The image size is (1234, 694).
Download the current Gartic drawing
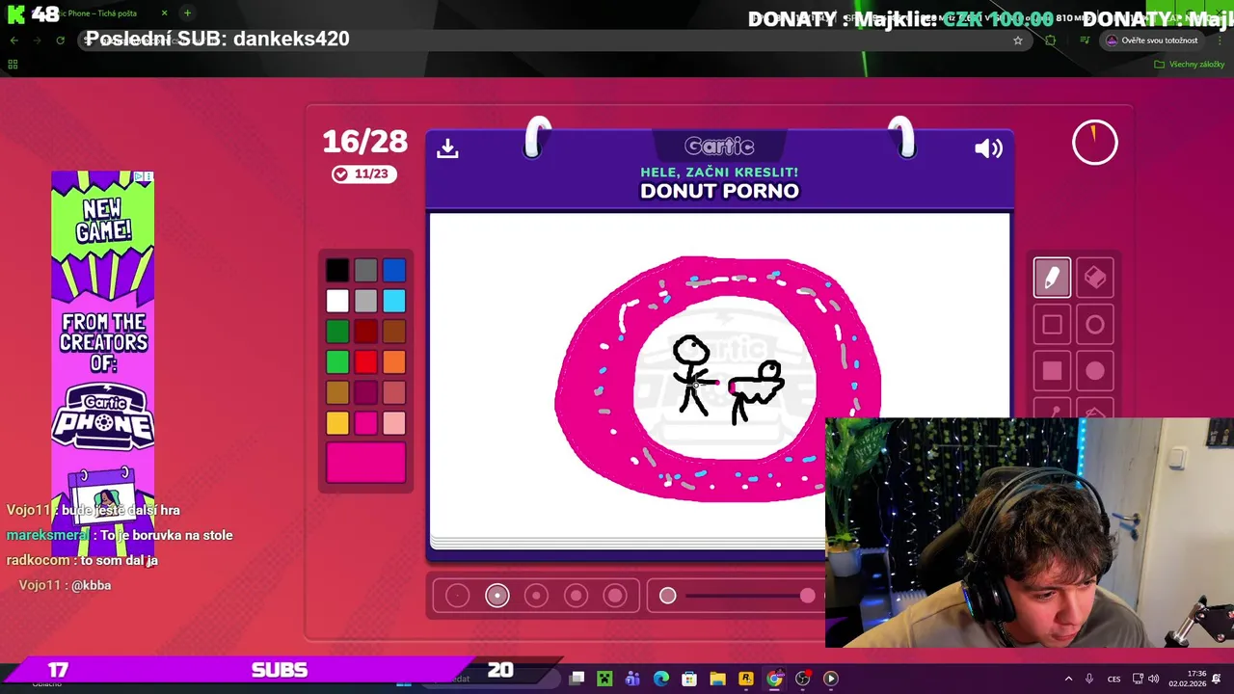click(447, 148)
